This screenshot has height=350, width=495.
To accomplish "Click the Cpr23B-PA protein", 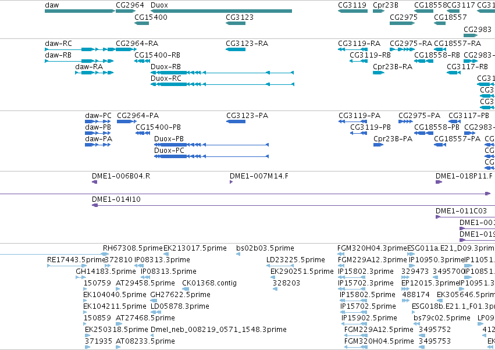I will 378,145.
